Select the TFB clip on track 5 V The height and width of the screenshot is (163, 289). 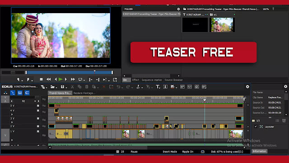145,105
